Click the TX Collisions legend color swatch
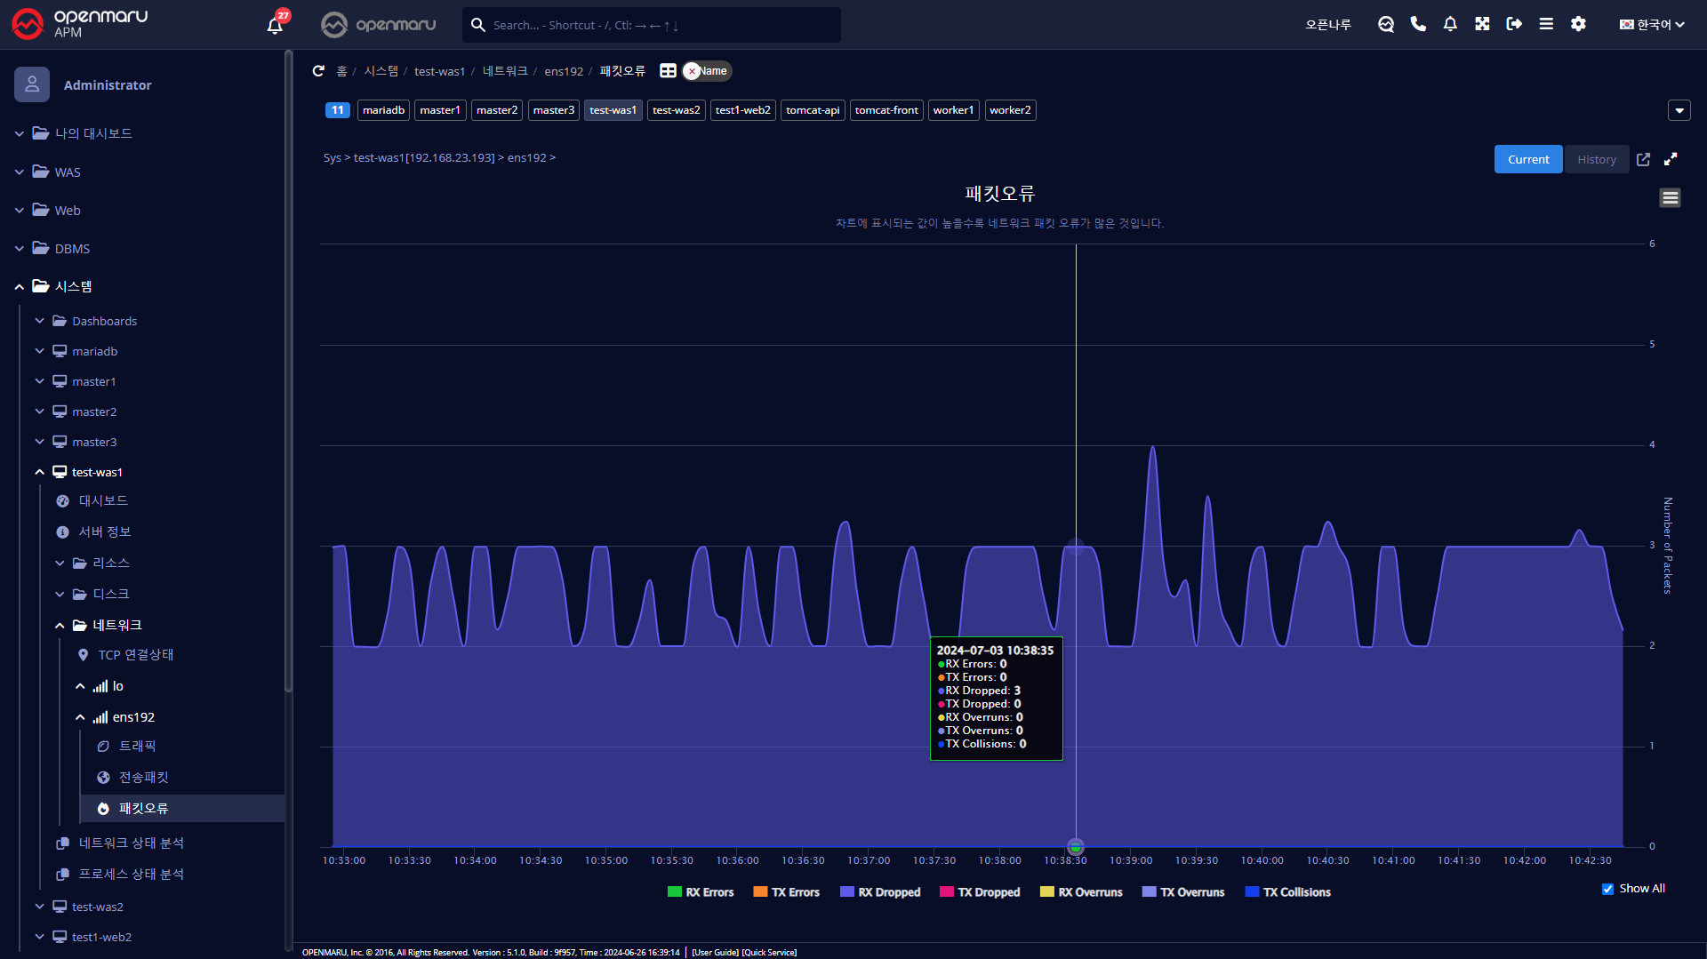 (x=1252, y=892)
